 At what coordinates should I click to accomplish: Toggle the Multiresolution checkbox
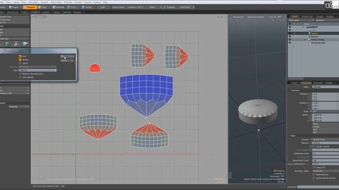(314, 175)
